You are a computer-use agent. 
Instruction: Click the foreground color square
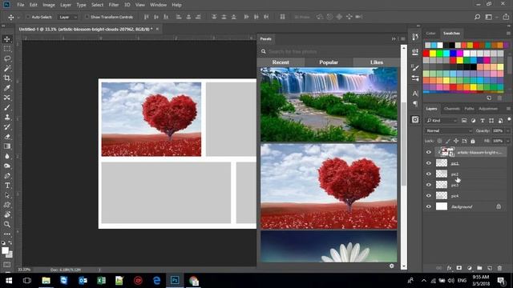click(5, 250)
